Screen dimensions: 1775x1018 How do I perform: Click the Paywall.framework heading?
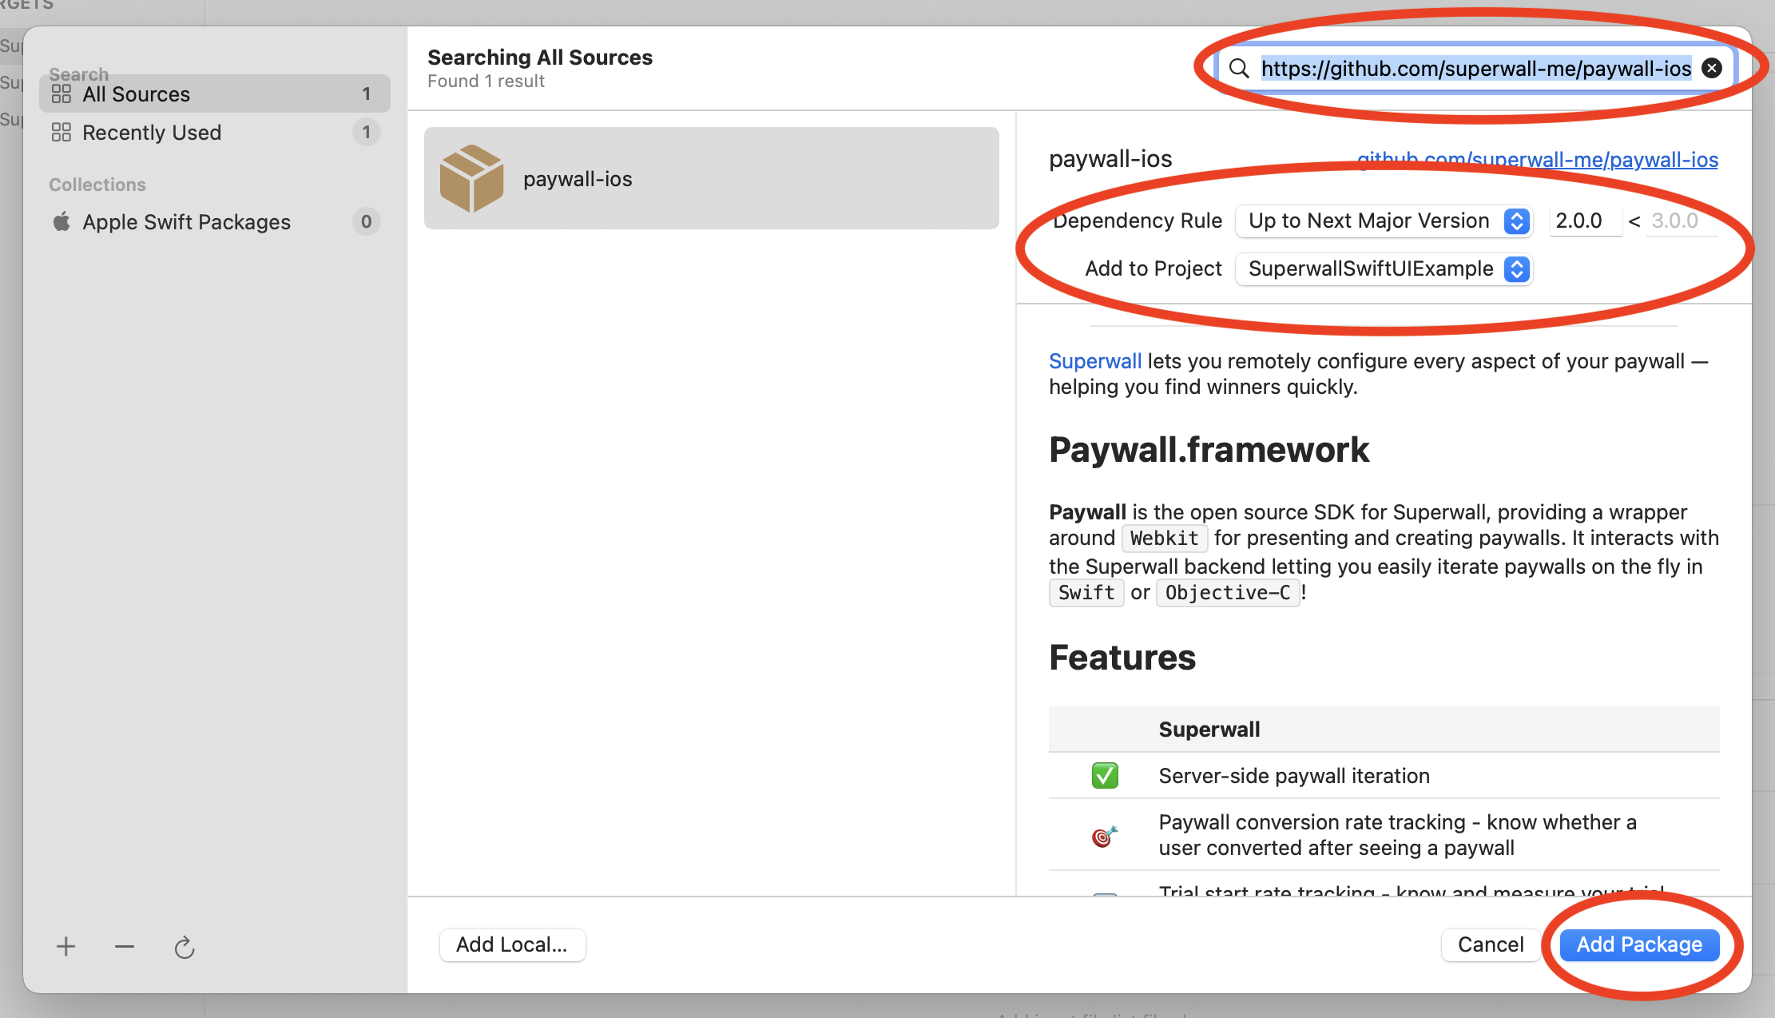(1209, 450)
